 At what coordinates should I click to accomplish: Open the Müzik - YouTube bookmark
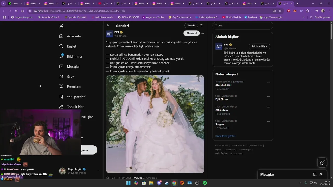coord(232,17)
